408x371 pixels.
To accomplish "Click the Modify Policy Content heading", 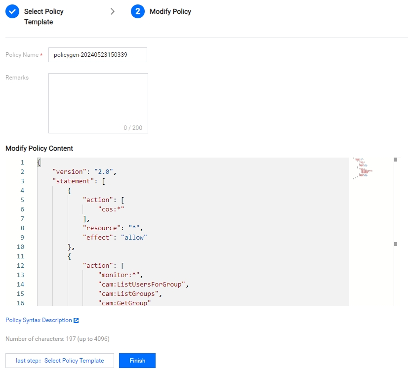I will point(40,148).
